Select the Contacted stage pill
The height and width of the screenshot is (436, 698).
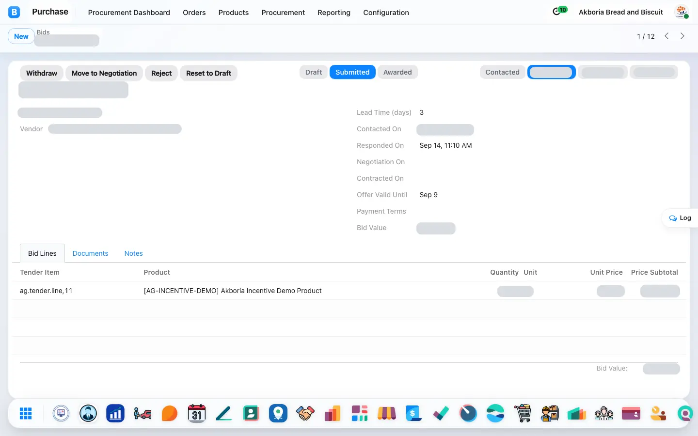pos(503,72)
